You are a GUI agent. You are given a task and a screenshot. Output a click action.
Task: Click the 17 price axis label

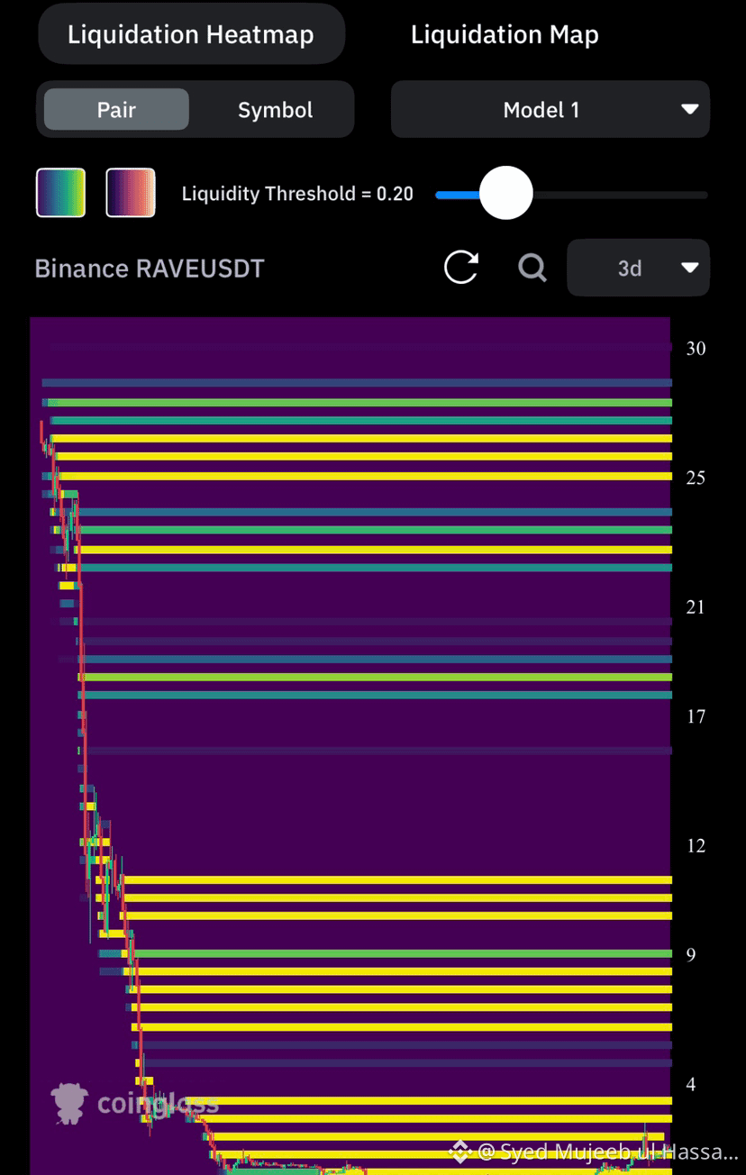(x=696, y=717)
